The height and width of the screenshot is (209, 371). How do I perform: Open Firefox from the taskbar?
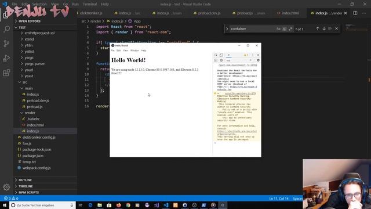point(118,205)
